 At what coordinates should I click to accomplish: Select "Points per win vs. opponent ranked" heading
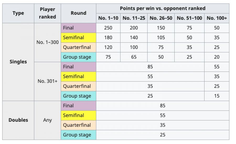pos(163,8)
